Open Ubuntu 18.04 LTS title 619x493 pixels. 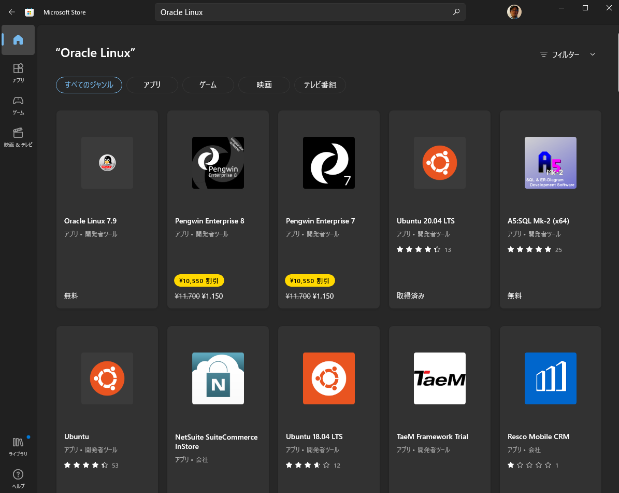pyautogui.click(x=314, y=437)
